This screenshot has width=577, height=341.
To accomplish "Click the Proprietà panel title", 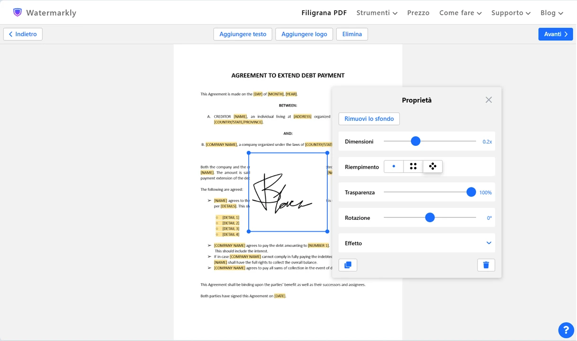I will point(417,100).
